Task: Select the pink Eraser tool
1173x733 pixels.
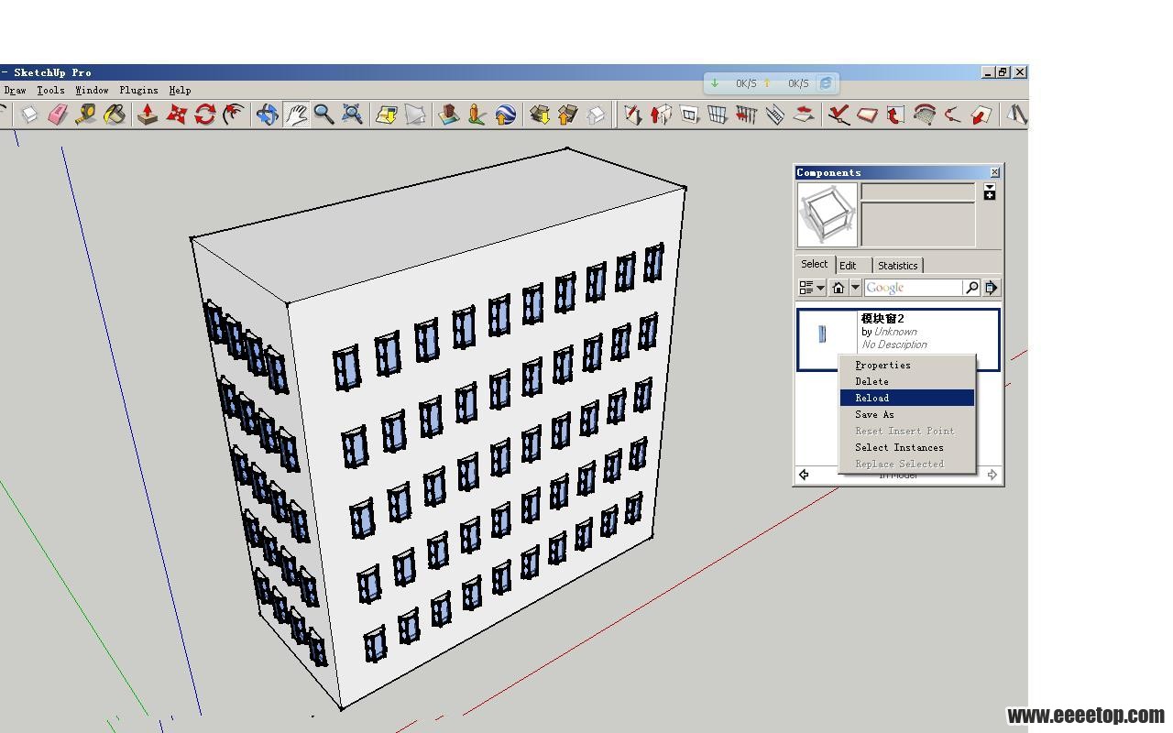Action: point(58,115)
